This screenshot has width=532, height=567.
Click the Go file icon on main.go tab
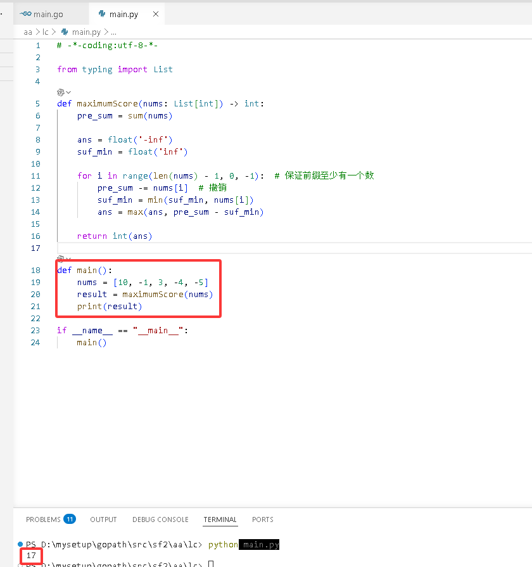(26, 14)
